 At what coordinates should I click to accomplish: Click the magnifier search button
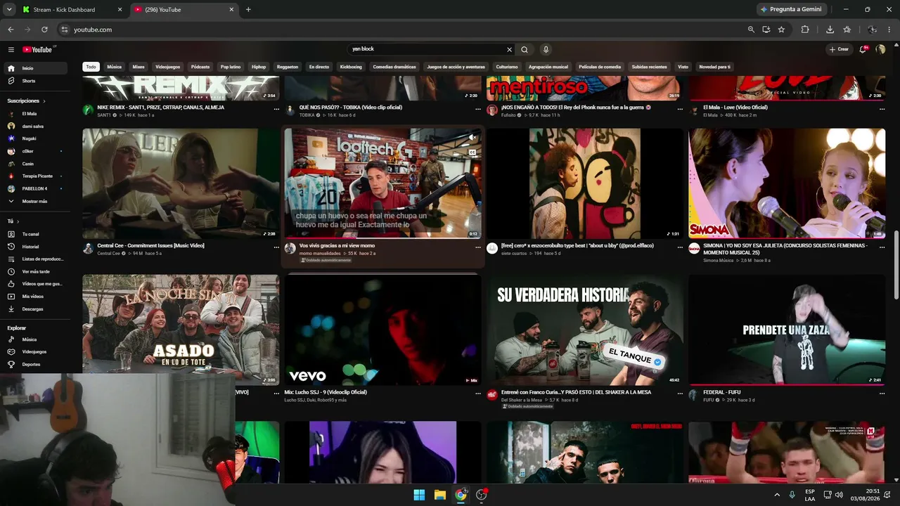[525, 49]
